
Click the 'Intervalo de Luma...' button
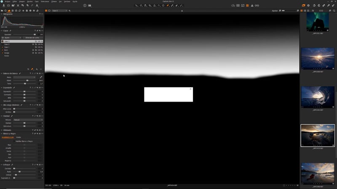click(x=32, y=37)
